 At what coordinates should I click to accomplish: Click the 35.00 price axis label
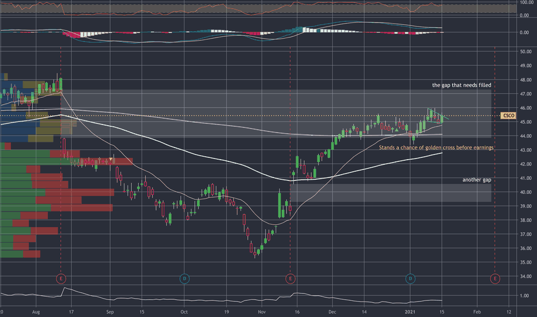point(525,262)
